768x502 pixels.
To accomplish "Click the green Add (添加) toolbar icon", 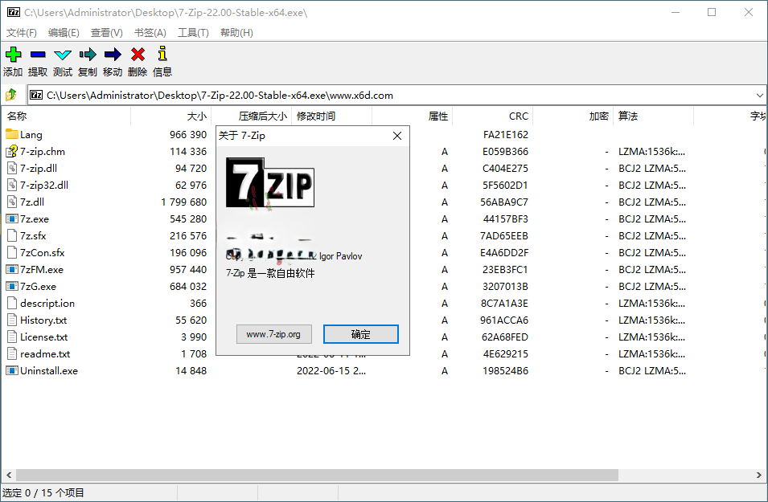I will click(x=13, y=55).
